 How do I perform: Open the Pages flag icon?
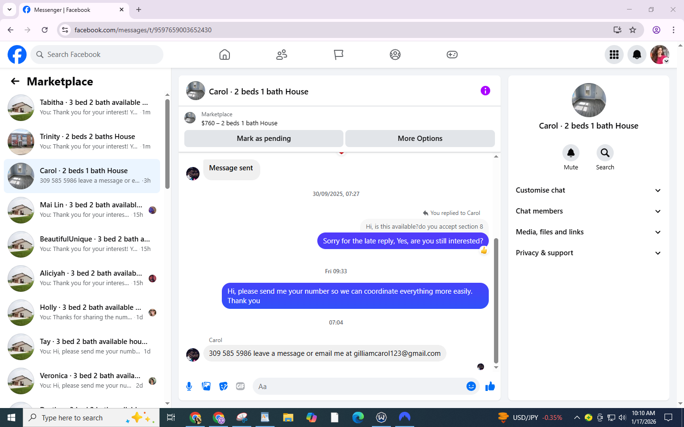(x=338, y=55)
